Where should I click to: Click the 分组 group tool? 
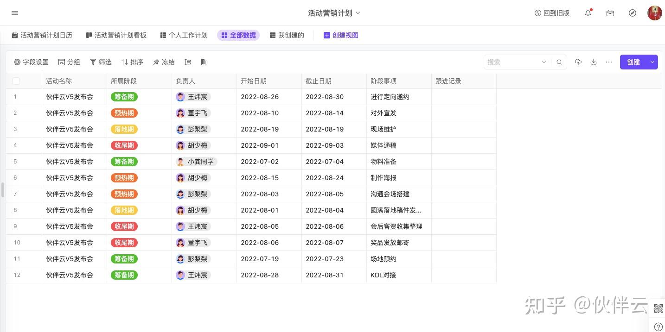pos(69,62)
